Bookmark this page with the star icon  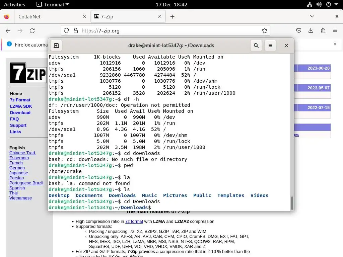pos(265,30)
